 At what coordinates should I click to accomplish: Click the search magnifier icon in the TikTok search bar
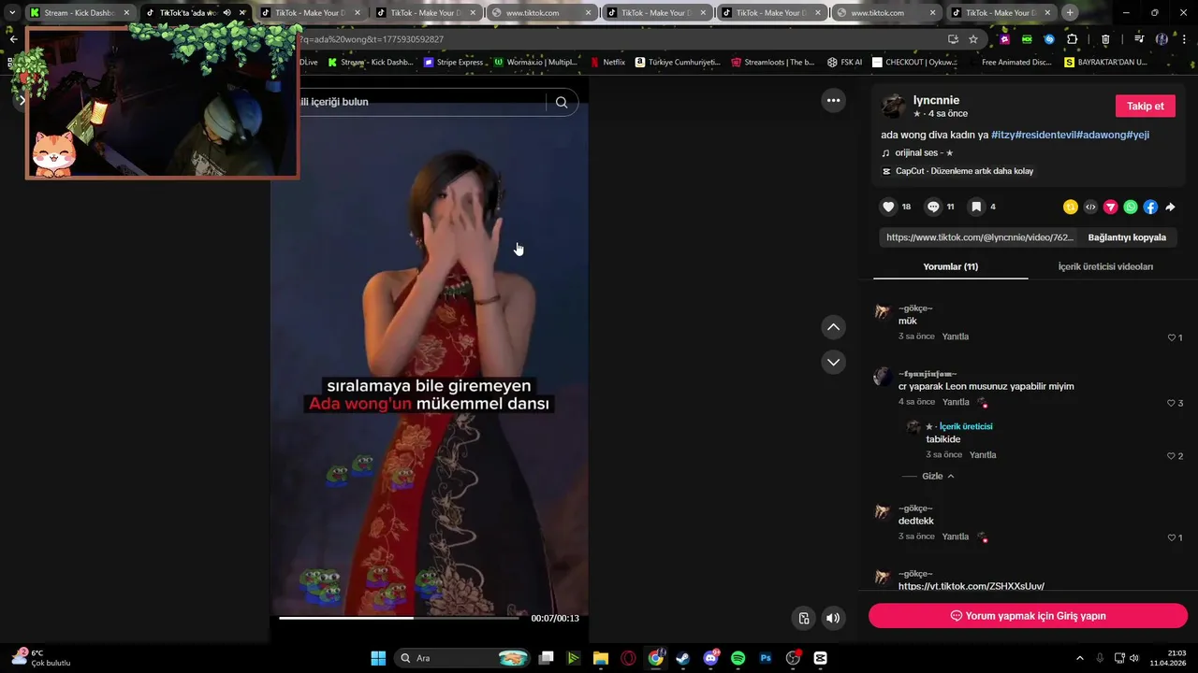coord(562,102)
